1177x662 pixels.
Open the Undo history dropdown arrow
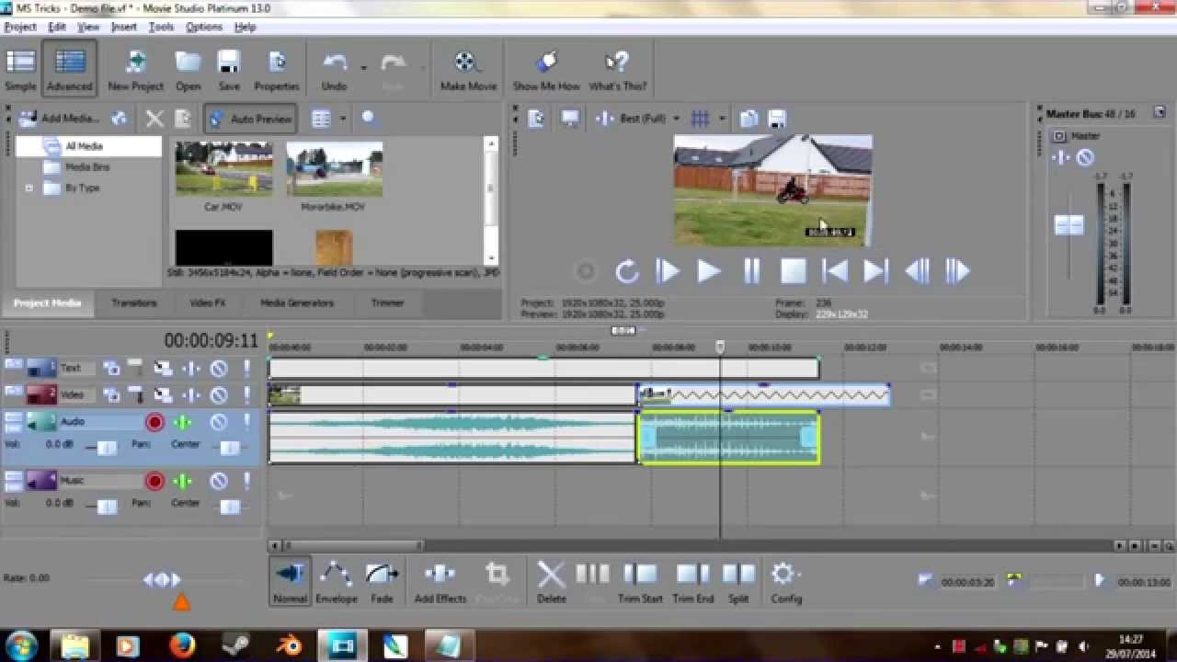coord(363,67)
